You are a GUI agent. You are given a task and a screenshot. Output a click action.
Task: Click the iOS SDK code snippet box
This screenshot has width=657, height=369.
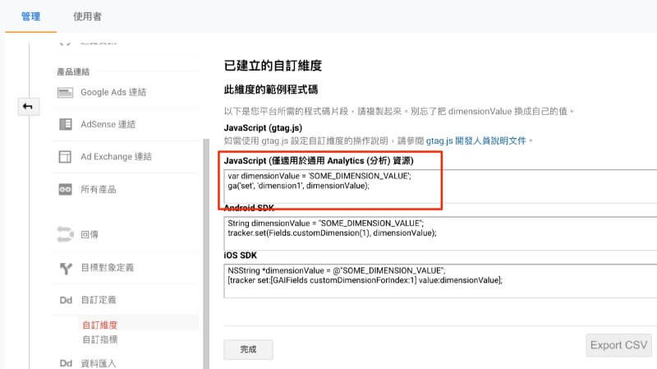pyautogui.click(x=440, y=281)
